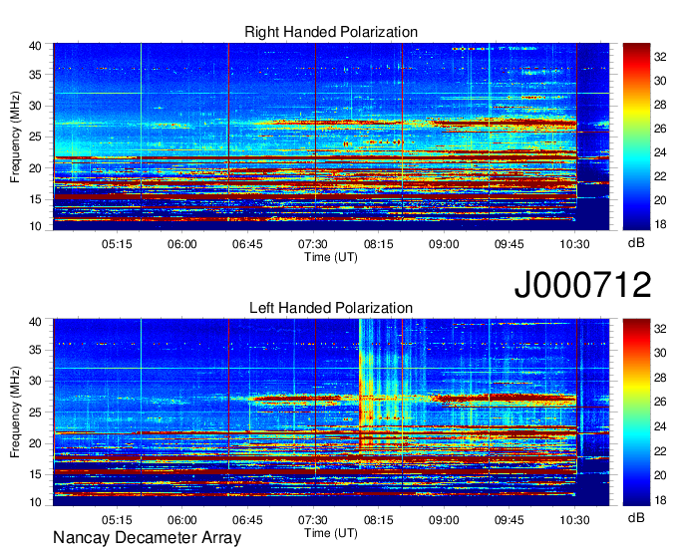Click the 35 MHz tick on Right Handed plot
This screenshot has height=550, width=678.
click(x=35, y=75)
